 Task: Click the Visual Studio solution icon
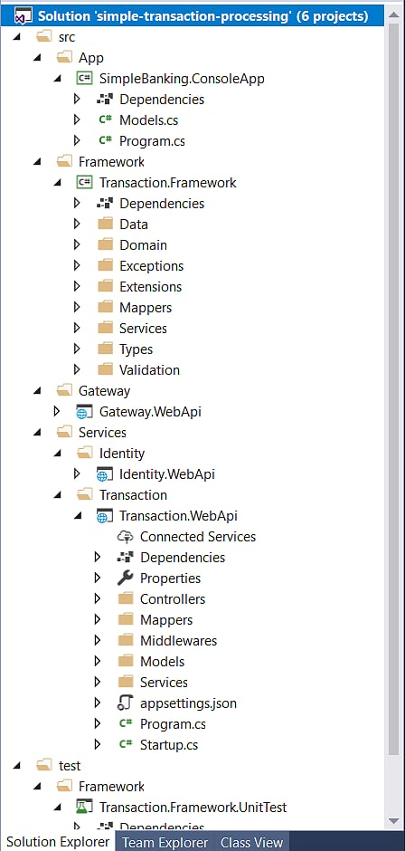coord(22,16)
